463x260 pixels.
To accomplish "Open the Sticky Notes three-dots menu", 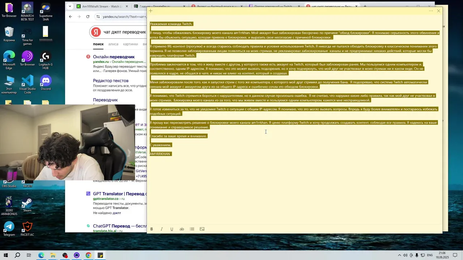I will [431, 11].
